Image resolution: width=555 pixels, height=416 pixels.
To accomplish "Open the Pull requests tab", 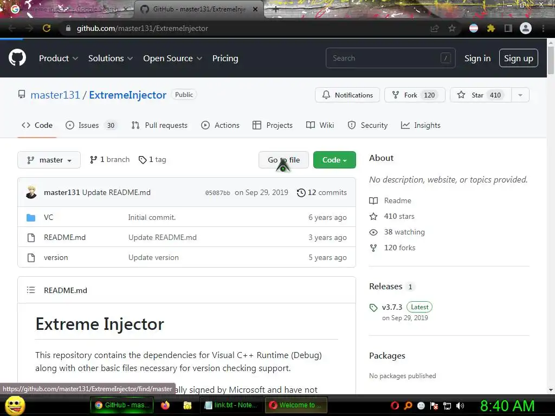I will [159, 125].
